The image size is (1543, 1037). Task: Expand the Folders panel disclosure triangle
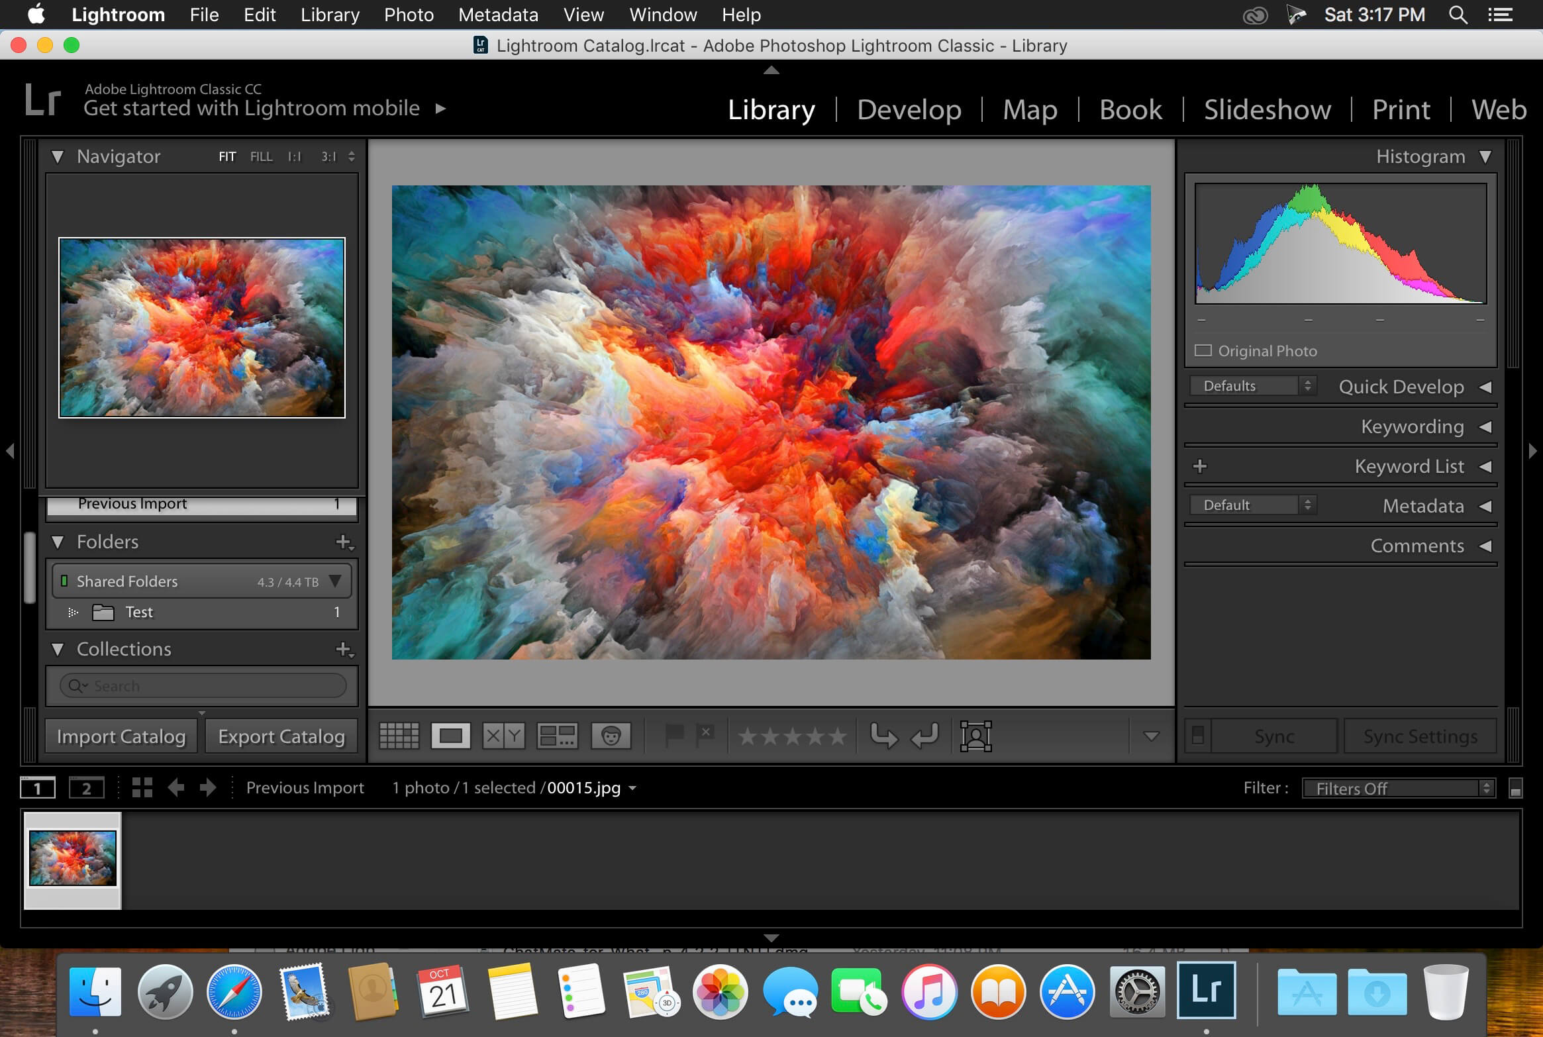tap(58, 540)
